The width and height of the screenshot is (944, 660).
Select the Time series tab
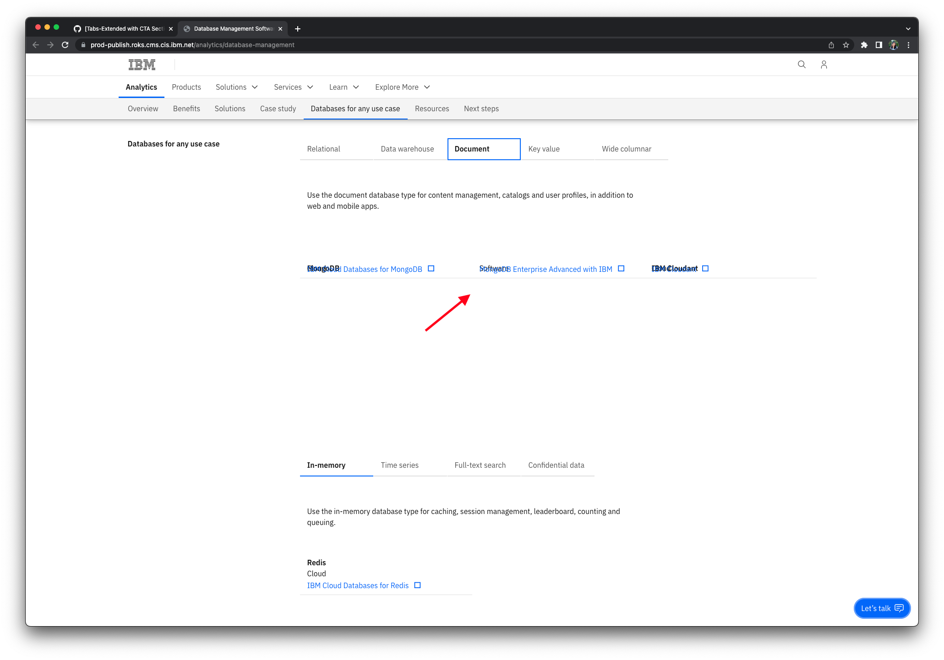coord(399,465)
